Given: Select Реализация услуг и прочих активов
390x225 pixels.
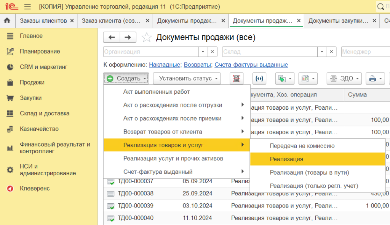Looking at the screenshot, I should [177, 158].
